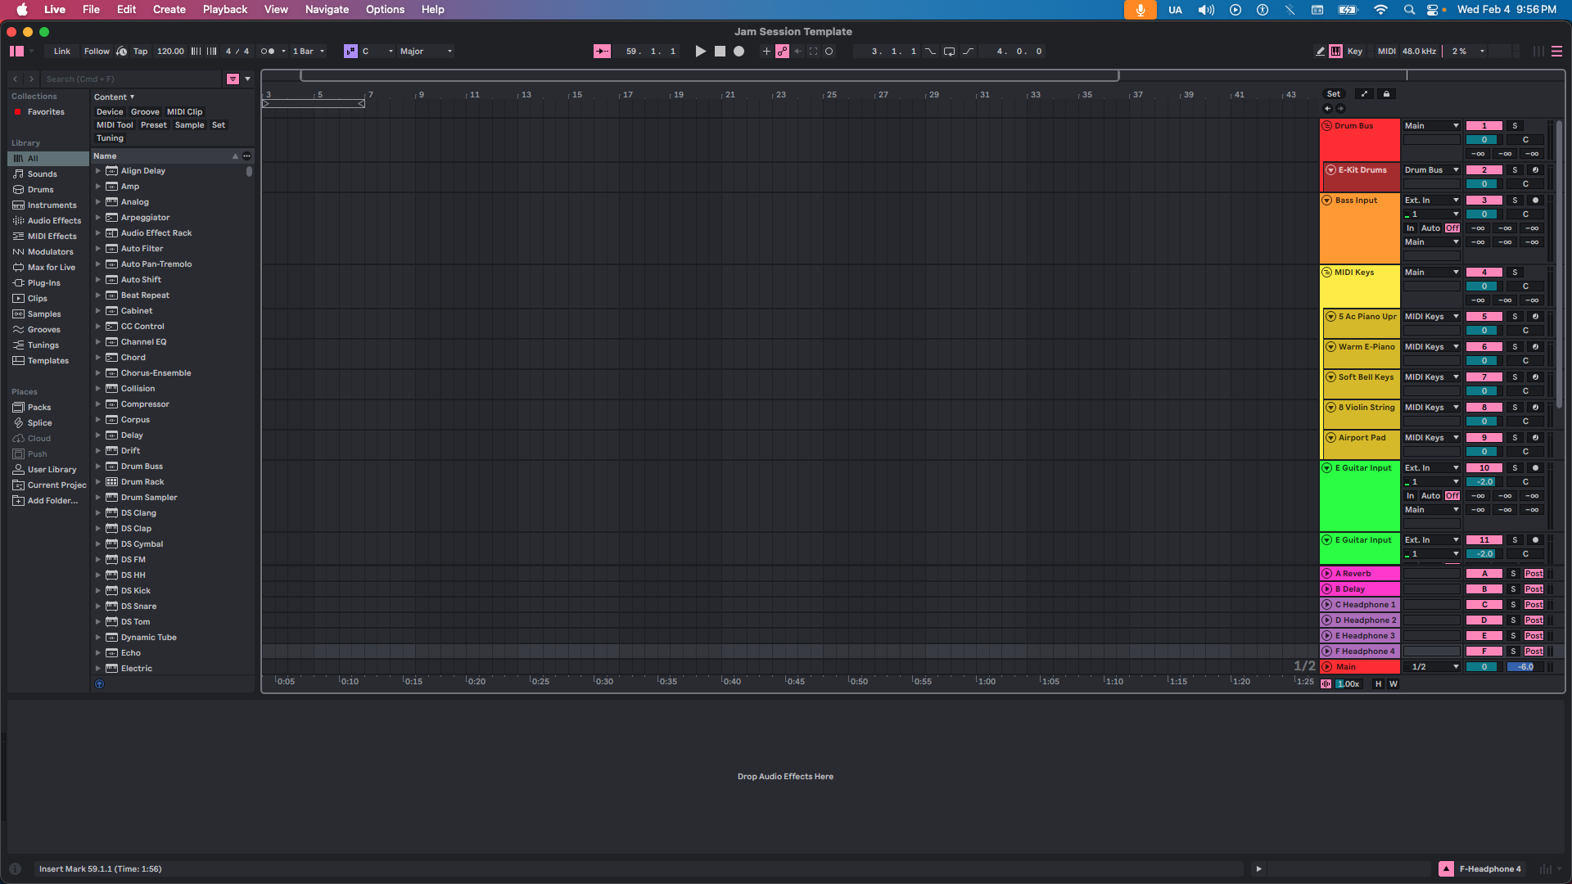
Task: Open the Navigate menu
Action: 327,9
